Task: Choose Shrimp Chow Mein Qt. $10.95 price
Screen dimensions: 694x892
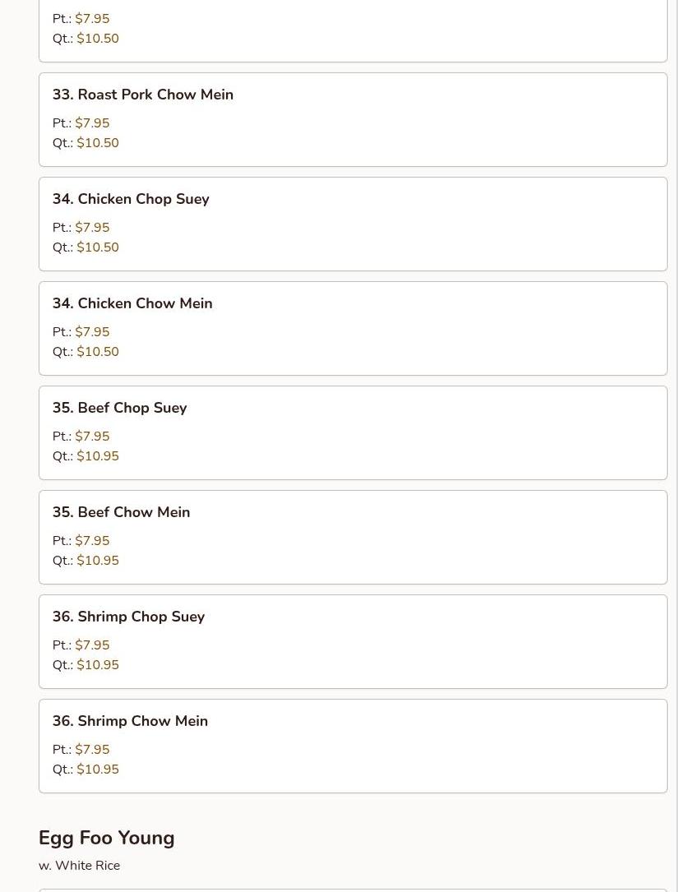Action: pos(98,770)
